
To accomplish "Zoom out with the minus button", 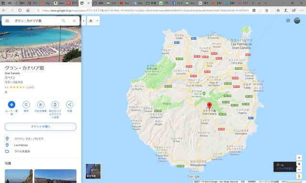I will point(299,170).
